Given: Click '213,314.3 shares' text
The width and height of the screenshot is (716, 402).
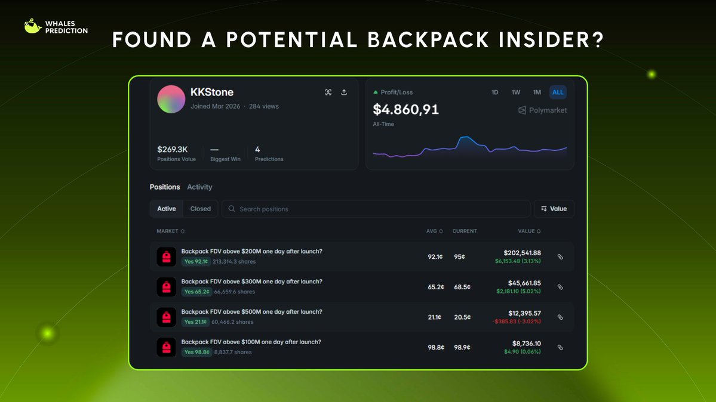Looking at the screenshot, I should [x=234, y=261].
